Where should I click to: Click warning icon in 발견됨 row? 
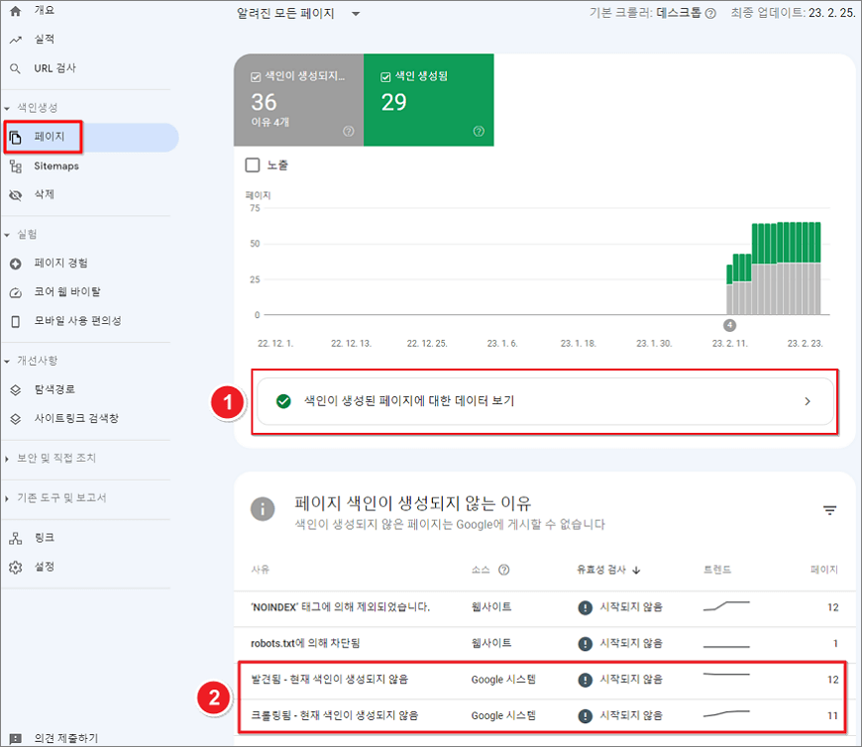(585, 680)
